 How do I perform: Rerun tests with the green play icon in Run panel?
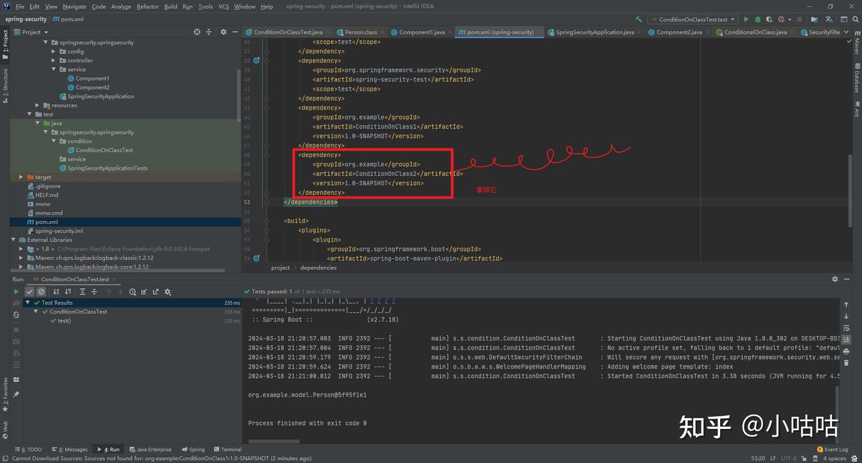(16, 292)
